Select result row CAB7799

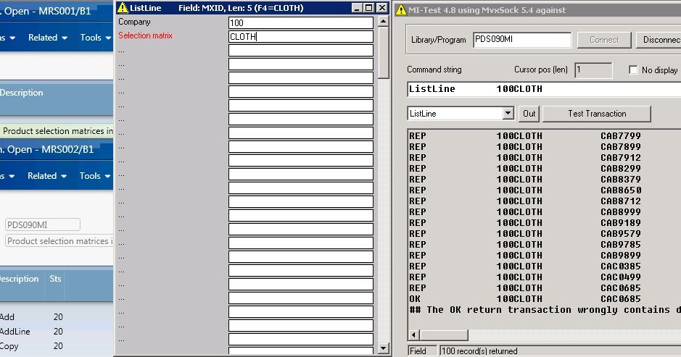(545, 135)
